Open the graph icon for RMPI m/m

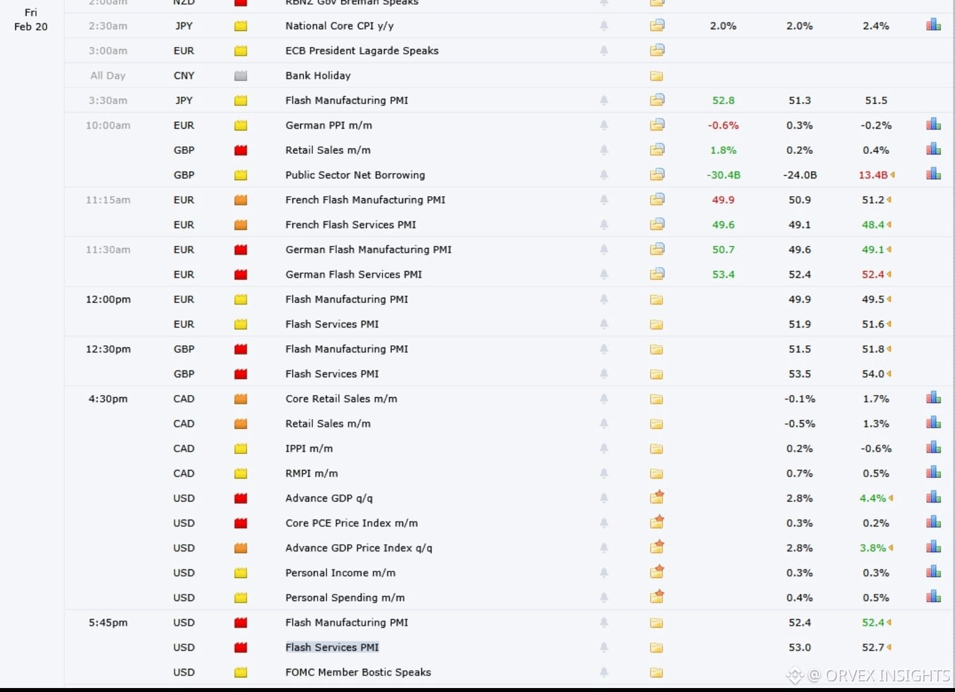934,473
